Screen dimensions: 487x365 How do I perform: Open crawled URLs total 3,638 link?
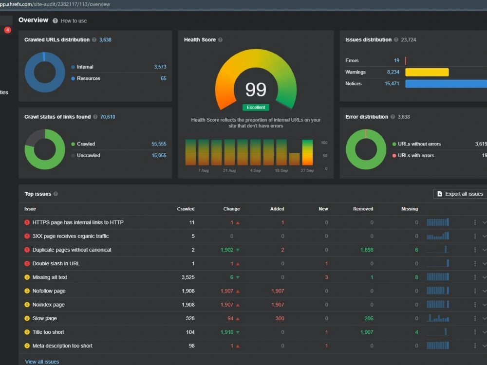tap(105, 40)
